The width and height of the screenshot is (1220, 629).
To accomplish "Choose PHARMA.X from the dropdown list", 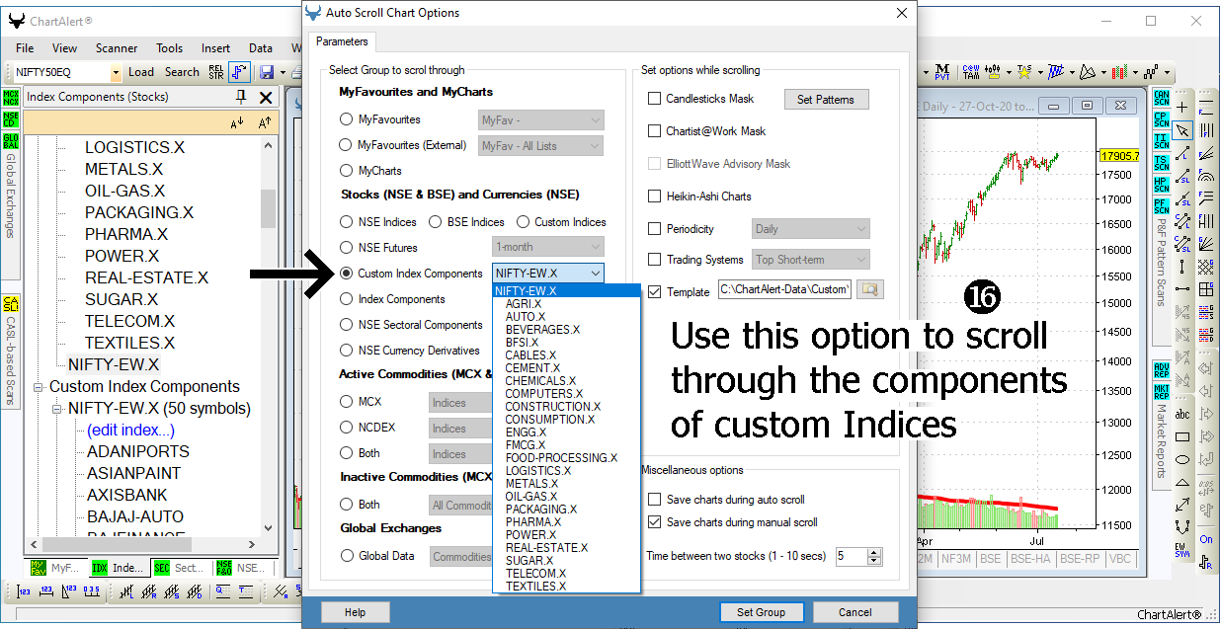I will 532,522.
